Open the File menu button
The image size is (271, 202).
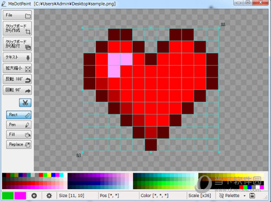click(17, 15)
